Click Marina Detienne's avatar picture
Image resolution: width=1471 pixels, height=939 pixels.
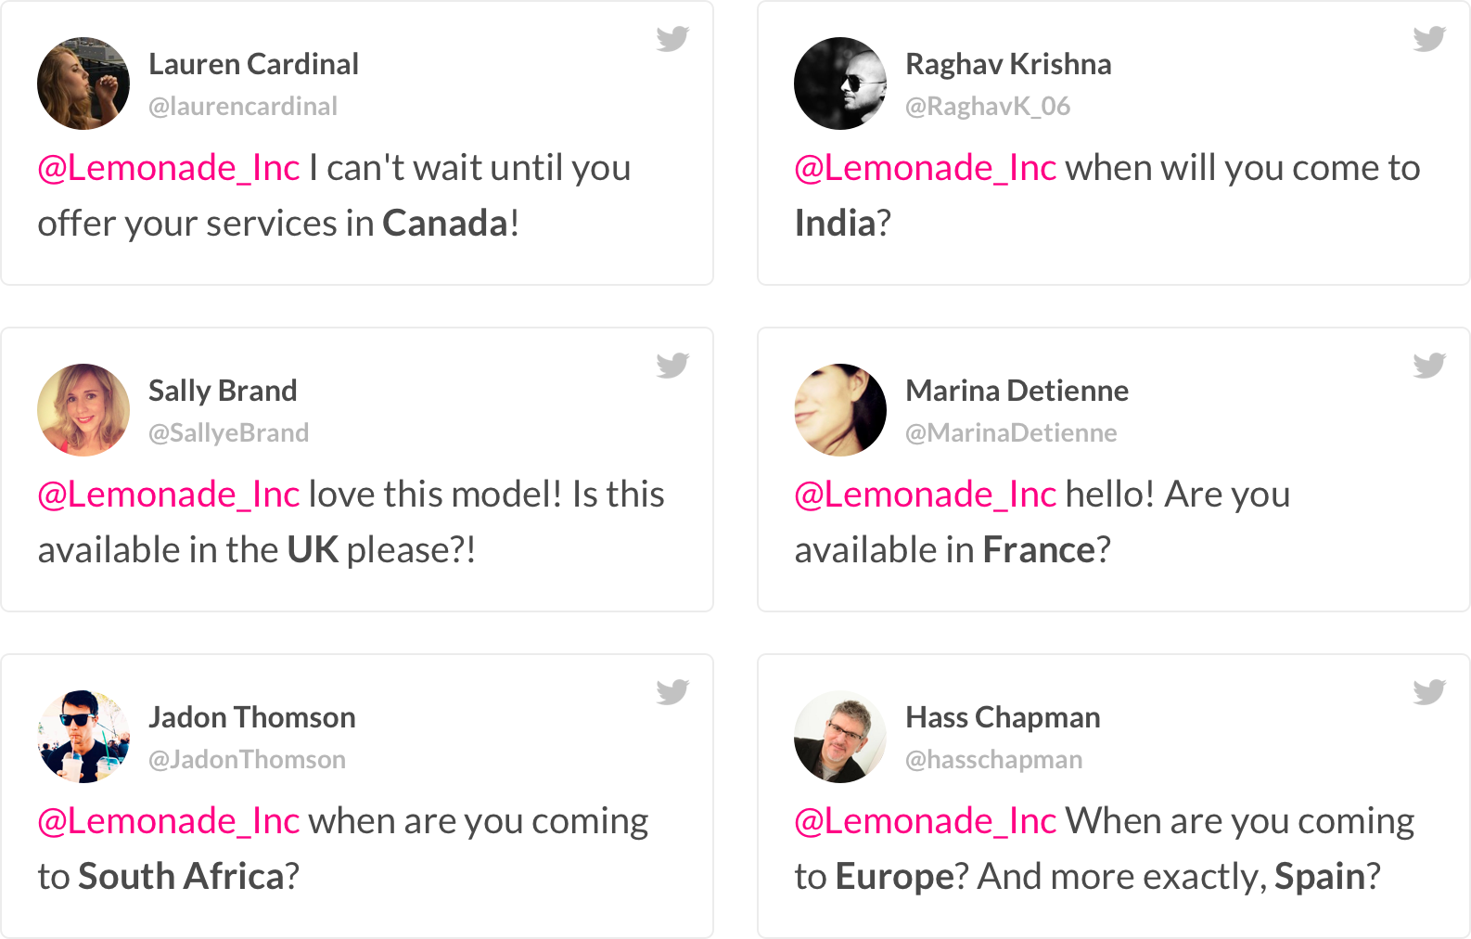tap(840, 410)
